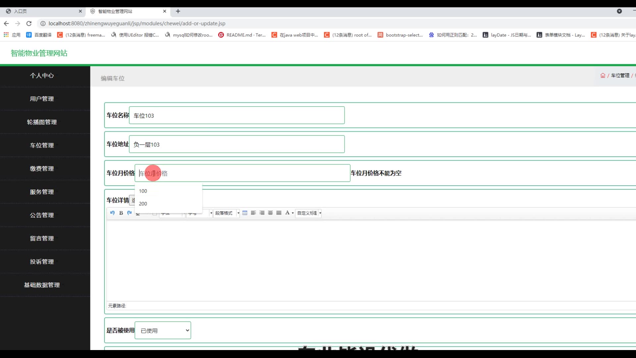Click the 车位名称 input field
This screenshot has width=636, height=358.
click(x=237, y=115)
